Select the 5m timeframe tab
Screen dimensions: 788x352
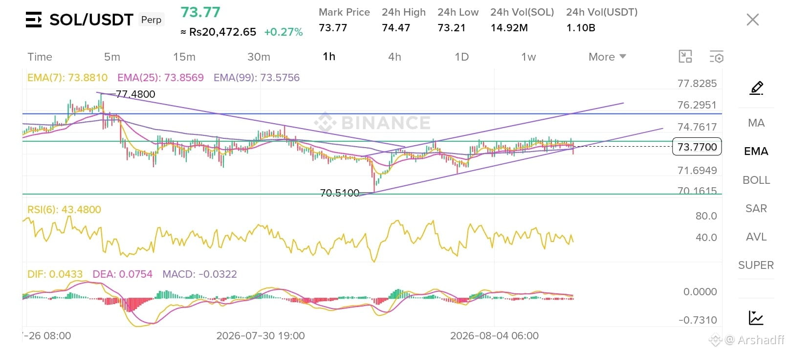[x=112, y=57]
